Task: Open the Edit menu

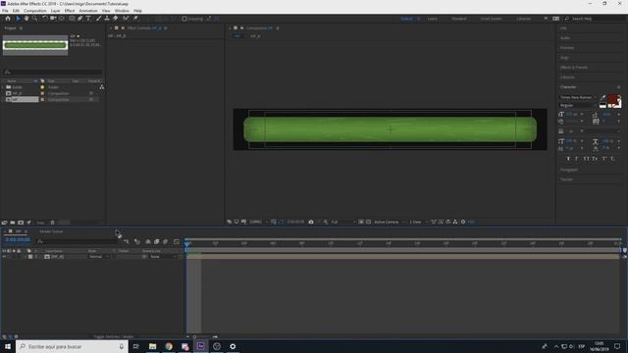Action: click(x=16, y=11)
